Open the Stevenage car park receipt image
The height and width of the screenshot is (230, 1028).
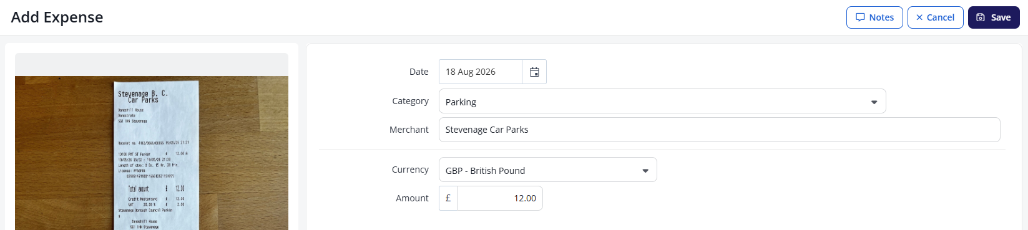(x=152, y=153)
